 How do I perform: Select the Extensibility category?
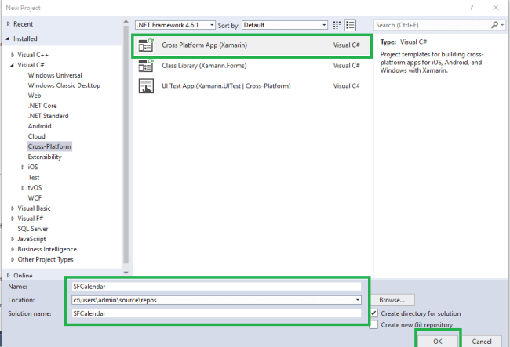click(x=45, y=157)
